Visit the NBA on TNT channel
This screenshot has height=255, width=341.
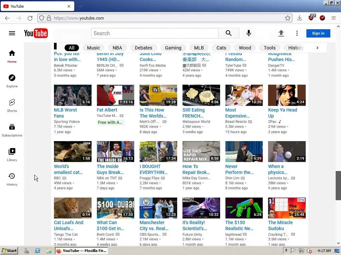coord(107,178)
